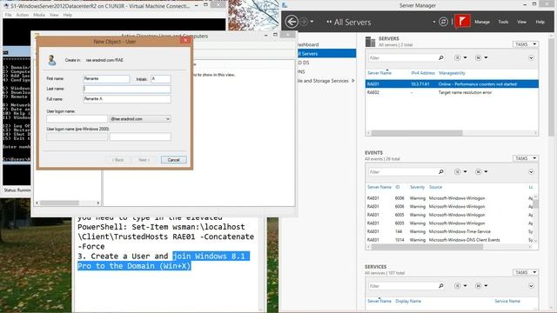The image size is (557, 313).
Task: Click Servers panel horizontal scrollbar
Action: 417,133
